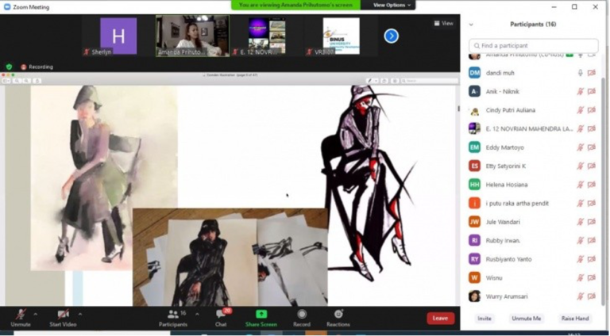This screenshot has height=336, width=610.
Task: Open video options arrow next to Start Video
Action: click(80, 315)
